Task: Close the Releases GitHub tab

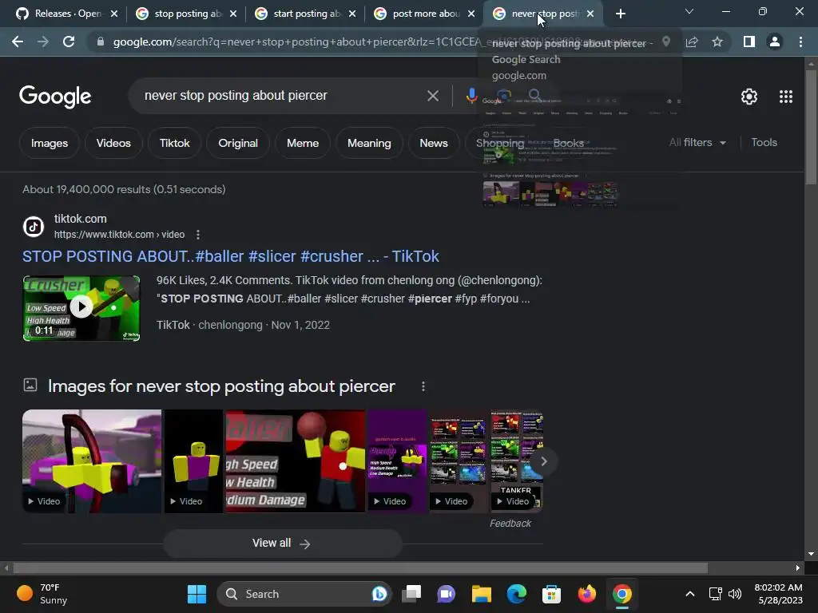Action: pos(114,14)
